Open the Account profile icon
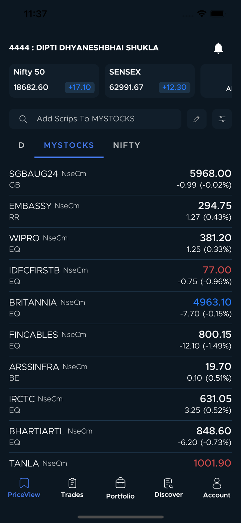 point(217,483)
